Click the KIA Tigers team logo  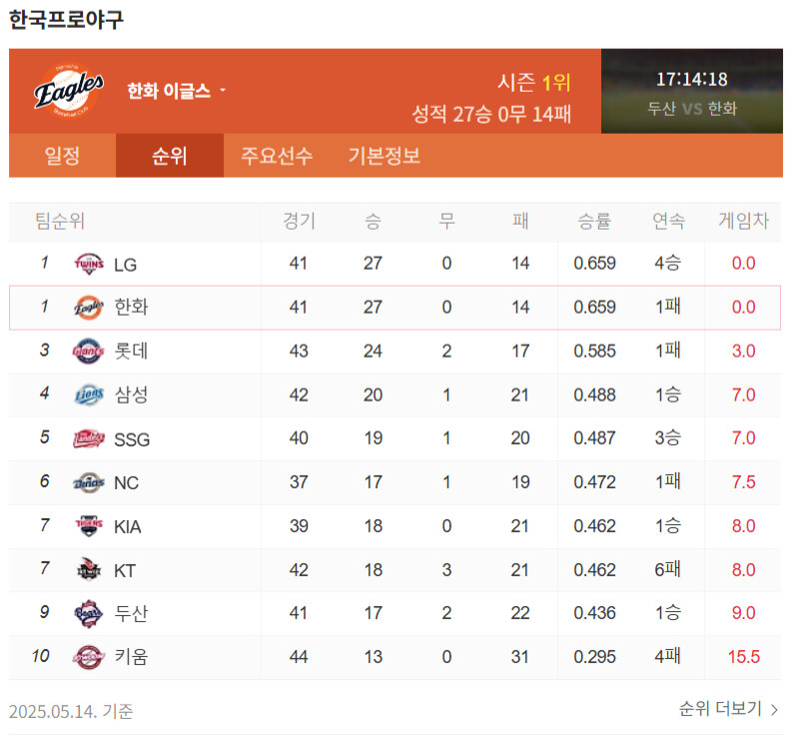89,526
